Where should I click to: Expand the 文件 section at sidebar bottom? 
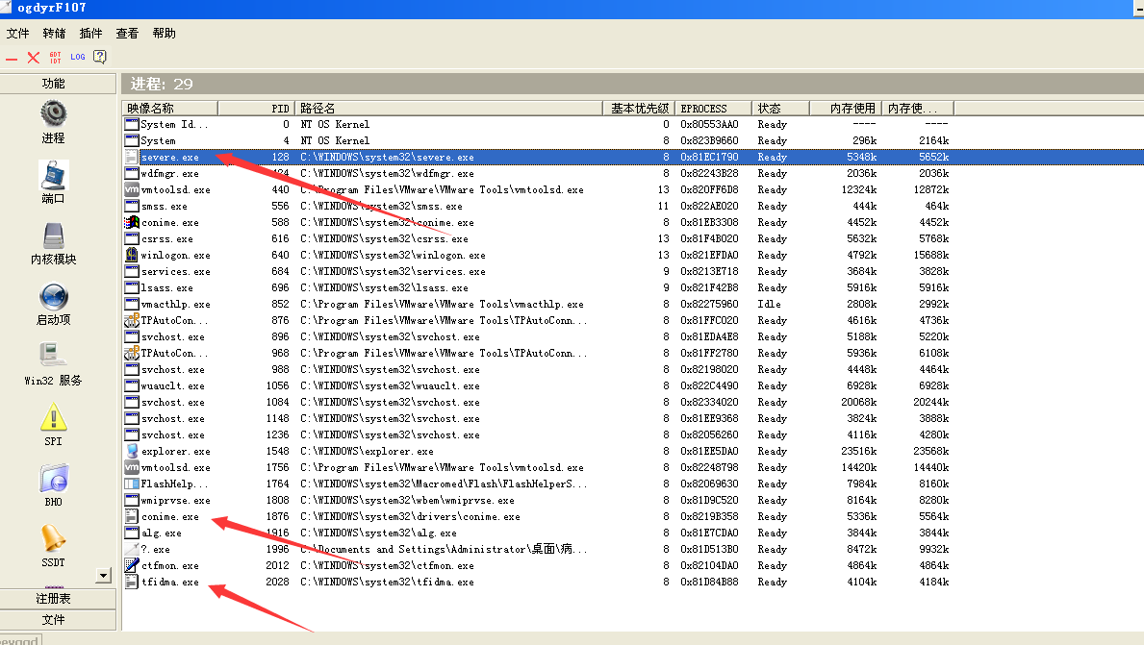[x=53, y=620]
